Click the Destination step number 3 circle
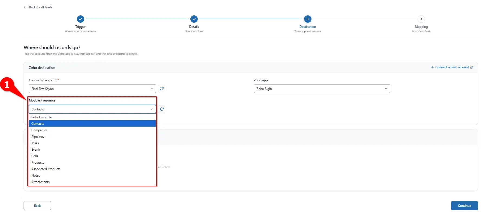 (308, 19)
